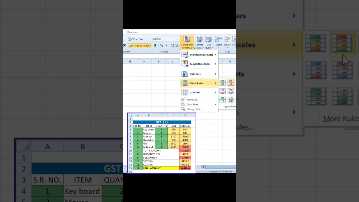Screen dimensions: 359x202
Task: Click the 'Key board' item cell
Action: click(x=149, y=130)
